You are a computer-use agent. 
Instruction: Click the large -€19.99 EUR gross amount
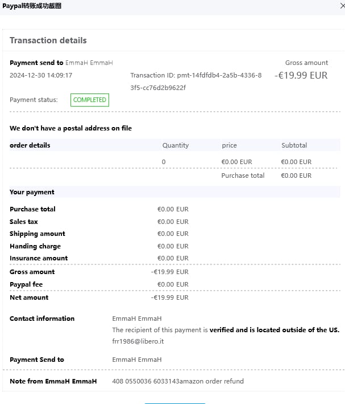click(x=301, y=75)
